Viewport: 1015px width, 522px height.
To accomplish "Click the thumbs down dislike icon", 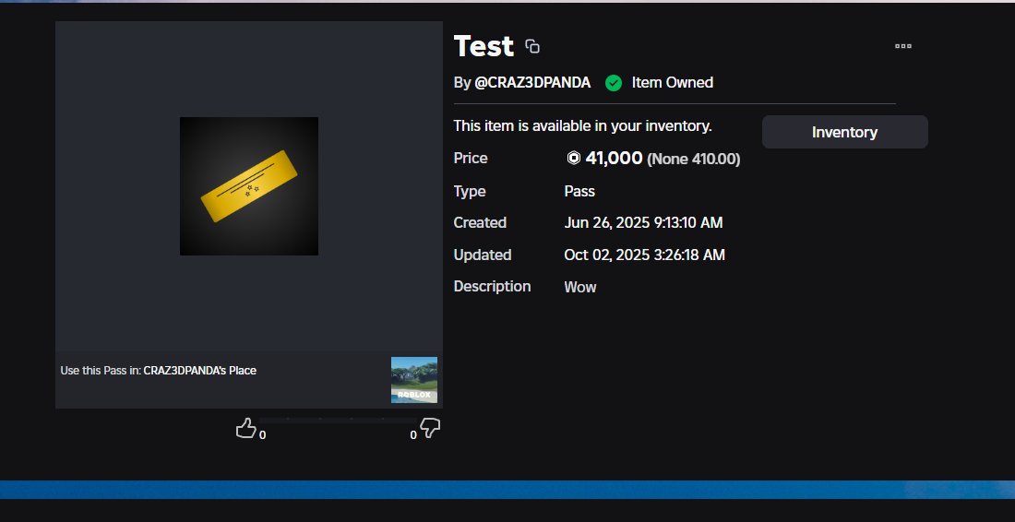I will (x=431, y=428).
